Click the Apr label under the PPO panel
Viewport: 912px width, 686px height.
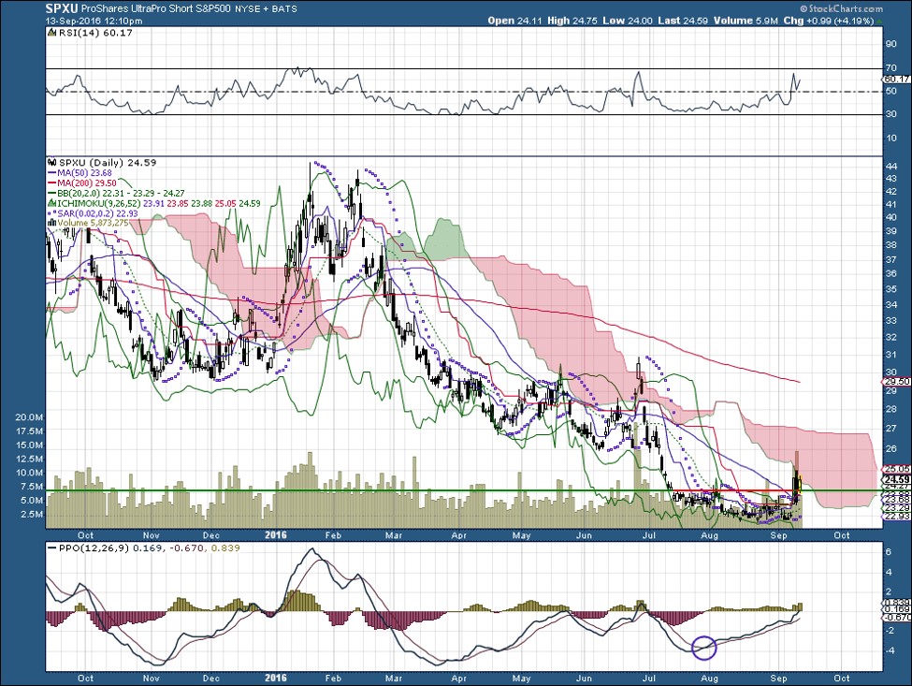(x=459, y=679)
